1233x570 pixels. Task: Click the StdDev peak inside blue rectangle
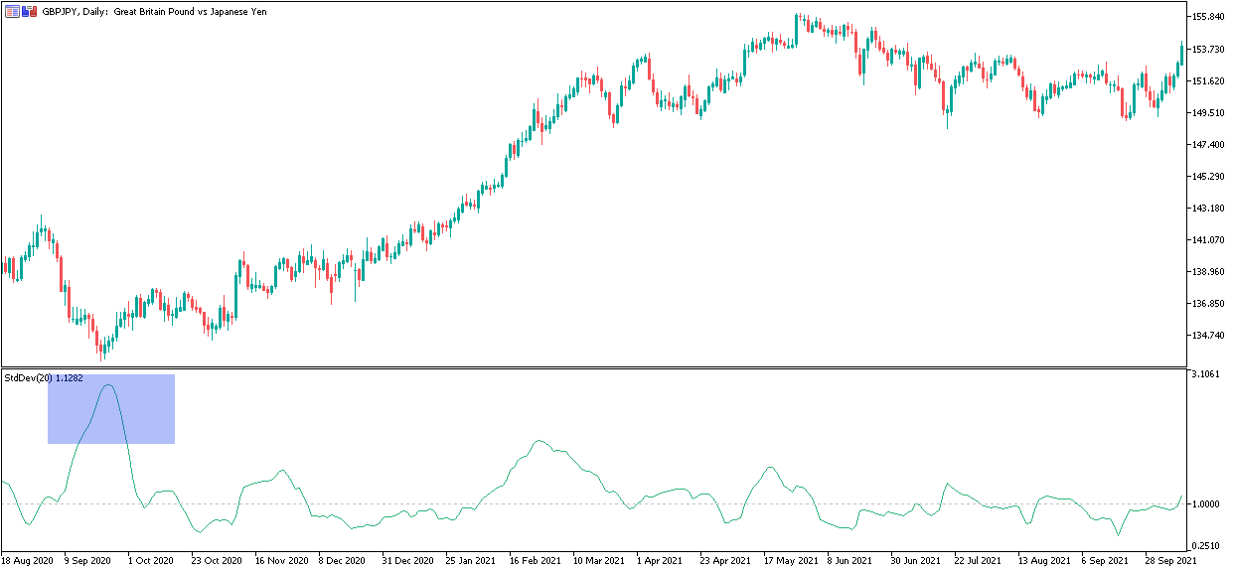pos(108,384)
